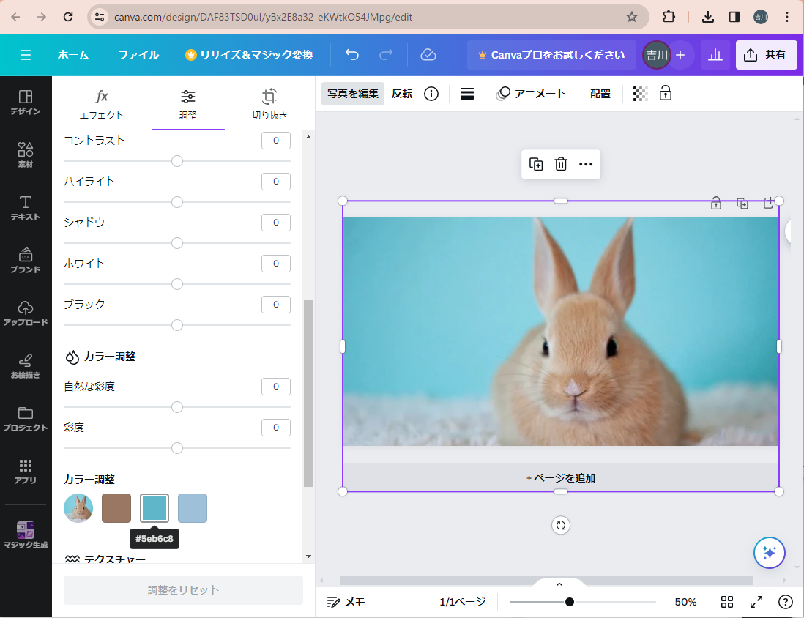The height and width of the screenshot is (618, 804).
Task: Click the コントラスト value input field
Action: pyautogui.click(x=275, y=141)
